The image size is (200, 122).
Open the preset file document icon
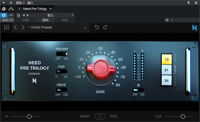pos(18,15)
